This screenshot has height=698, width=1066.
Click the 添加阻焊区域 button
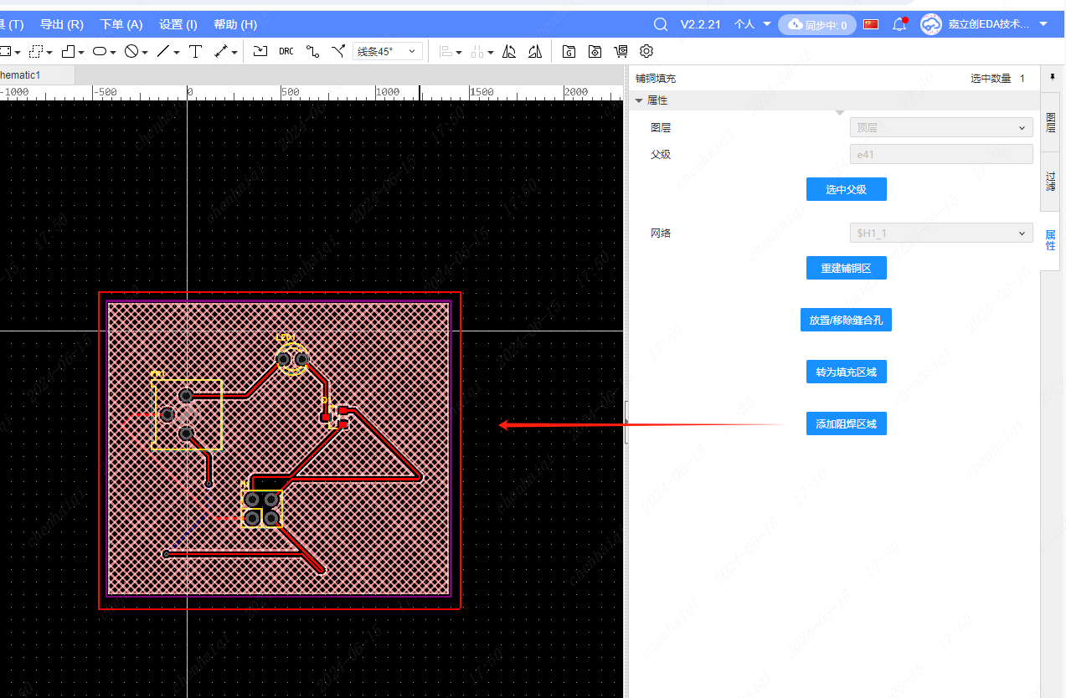point(846,424)
